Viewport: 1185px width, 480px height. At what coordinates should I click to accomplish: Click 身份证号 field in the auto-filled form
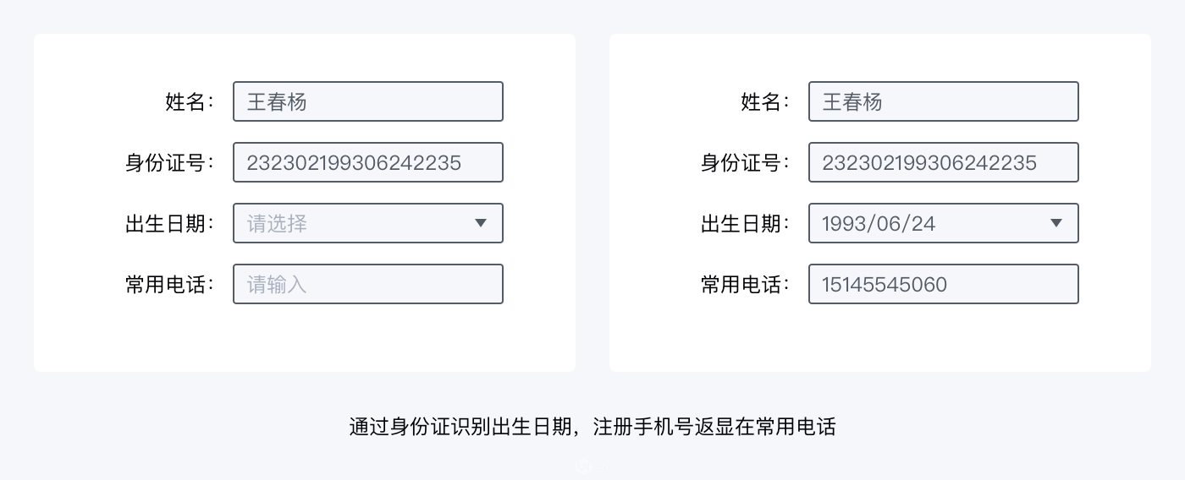(944, 162)
